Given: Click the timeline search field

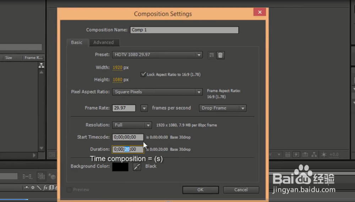Looking at the screenshot, I should (x=9, y=176).
